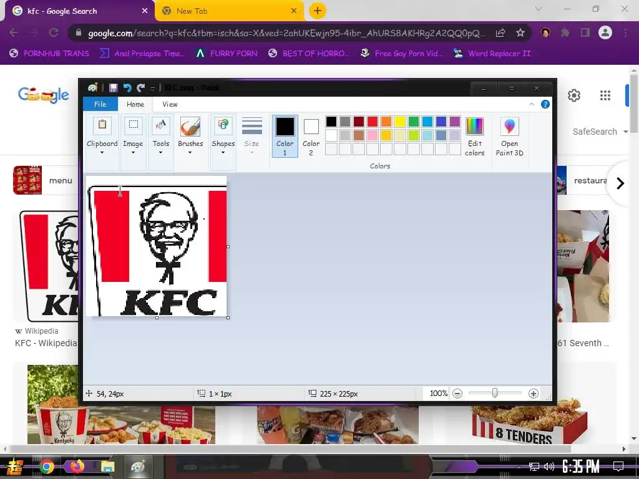Pick the green color swatch
This screenshot has height=479, width=639.
[x=414, y=122]
